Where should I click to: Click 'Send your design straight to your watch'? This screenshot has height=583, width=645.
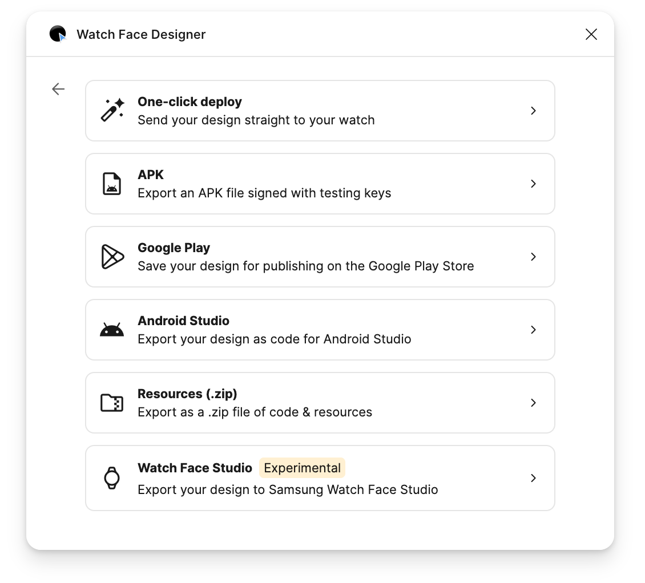coord(256,120)
